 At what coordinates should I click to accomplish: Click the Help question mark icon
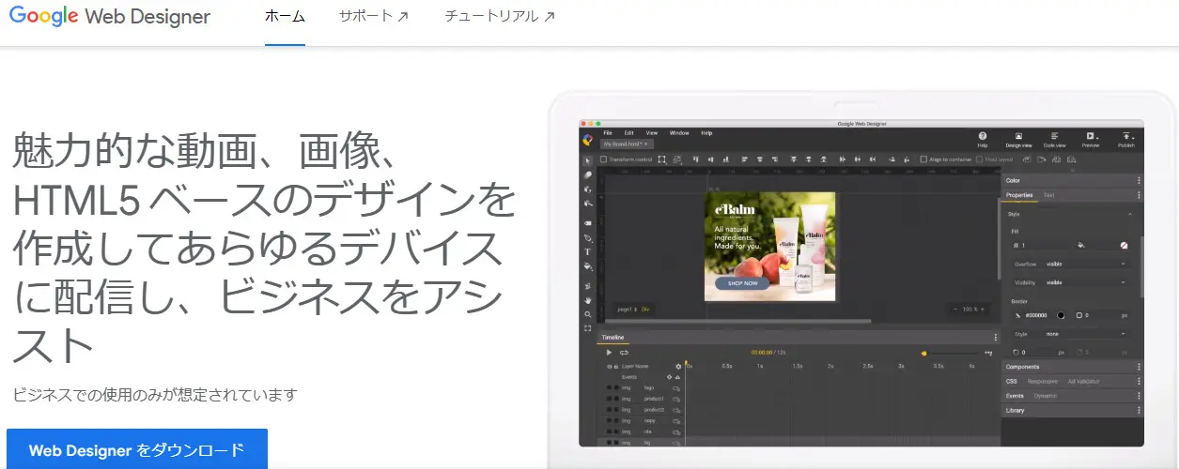[983, 138]
